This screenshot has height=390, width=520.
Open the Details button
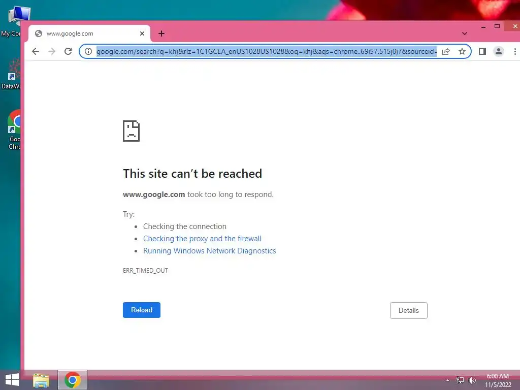409,310
